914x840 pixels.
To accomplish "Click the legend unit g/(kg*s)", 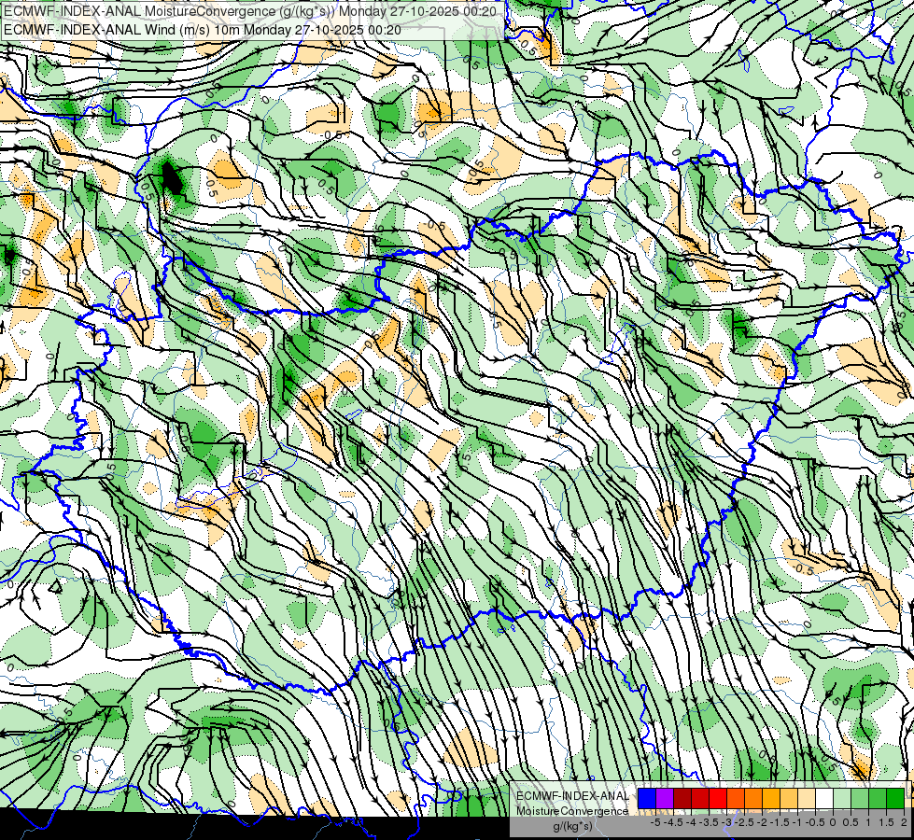I will coord(572,827).
